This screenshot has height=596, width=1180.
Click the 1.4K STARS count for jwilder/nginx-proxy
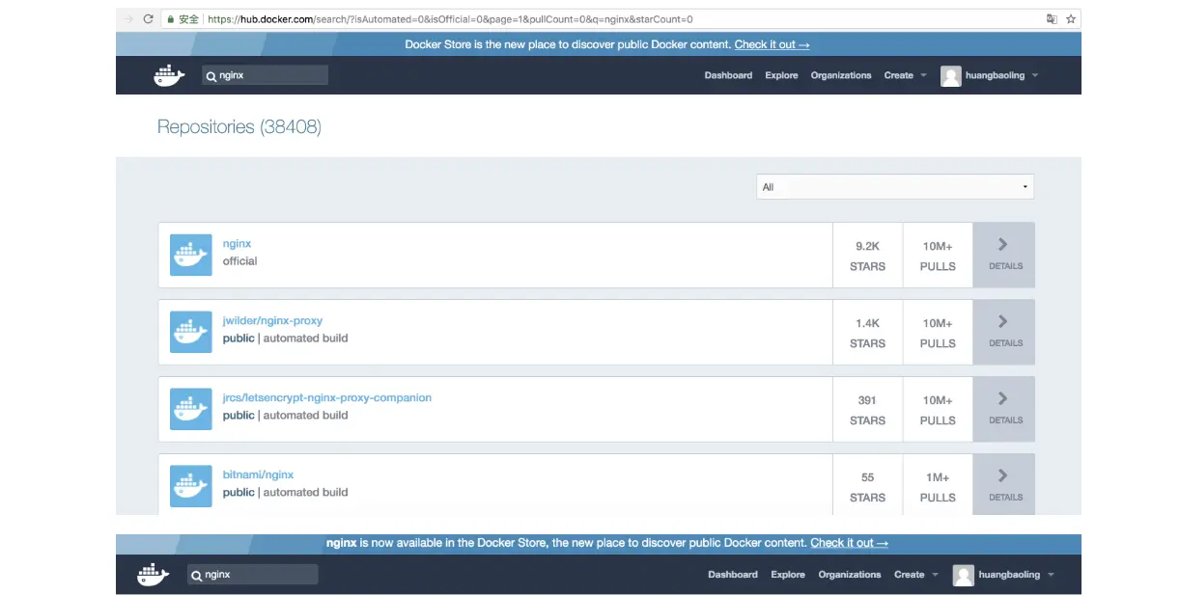[867, 333]
